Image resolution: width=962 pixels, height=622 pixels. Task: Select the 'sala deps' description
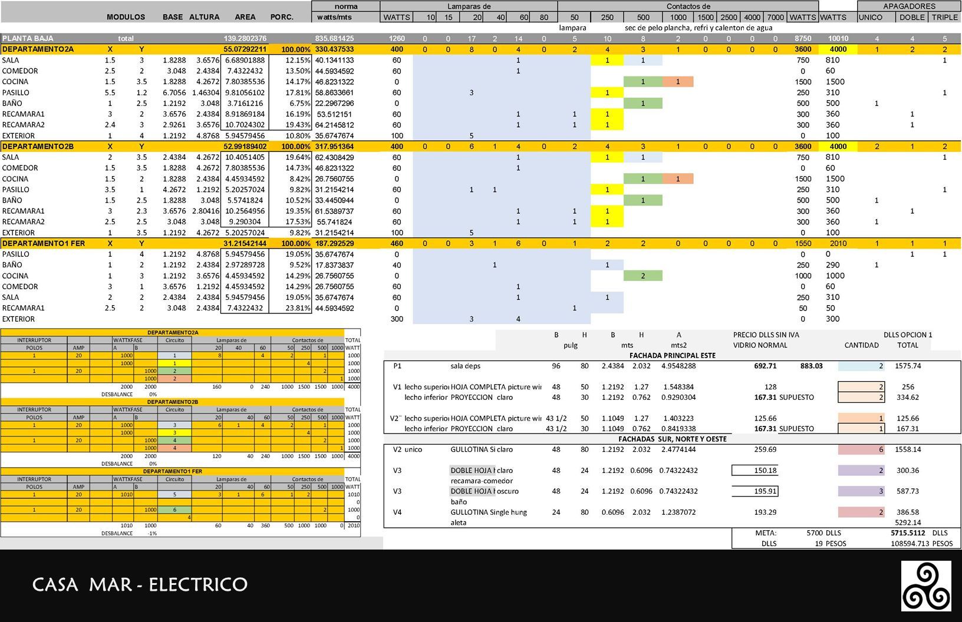465,366
